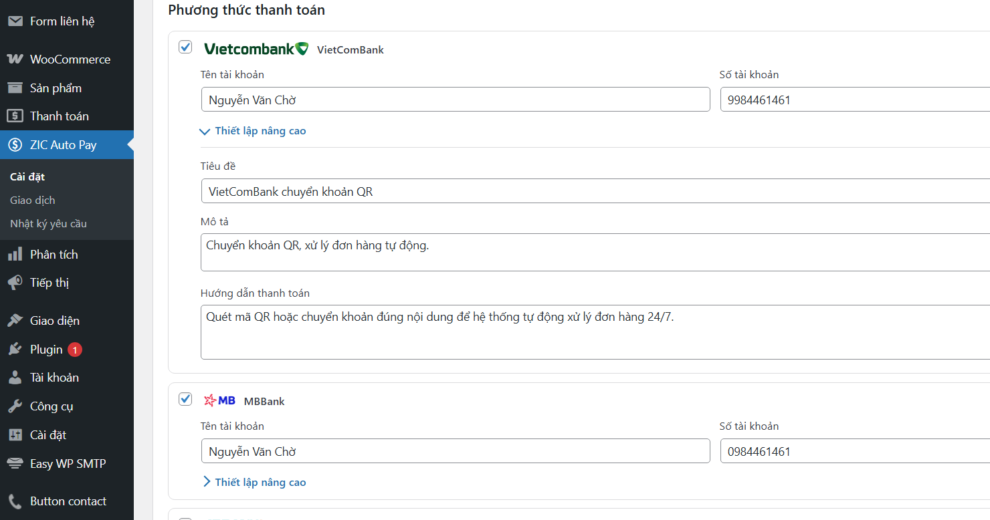The width and height of the screenshot is (990, 520).
Task: Click the WooCommerce logo icon
Action: click(x=15, y=59)
